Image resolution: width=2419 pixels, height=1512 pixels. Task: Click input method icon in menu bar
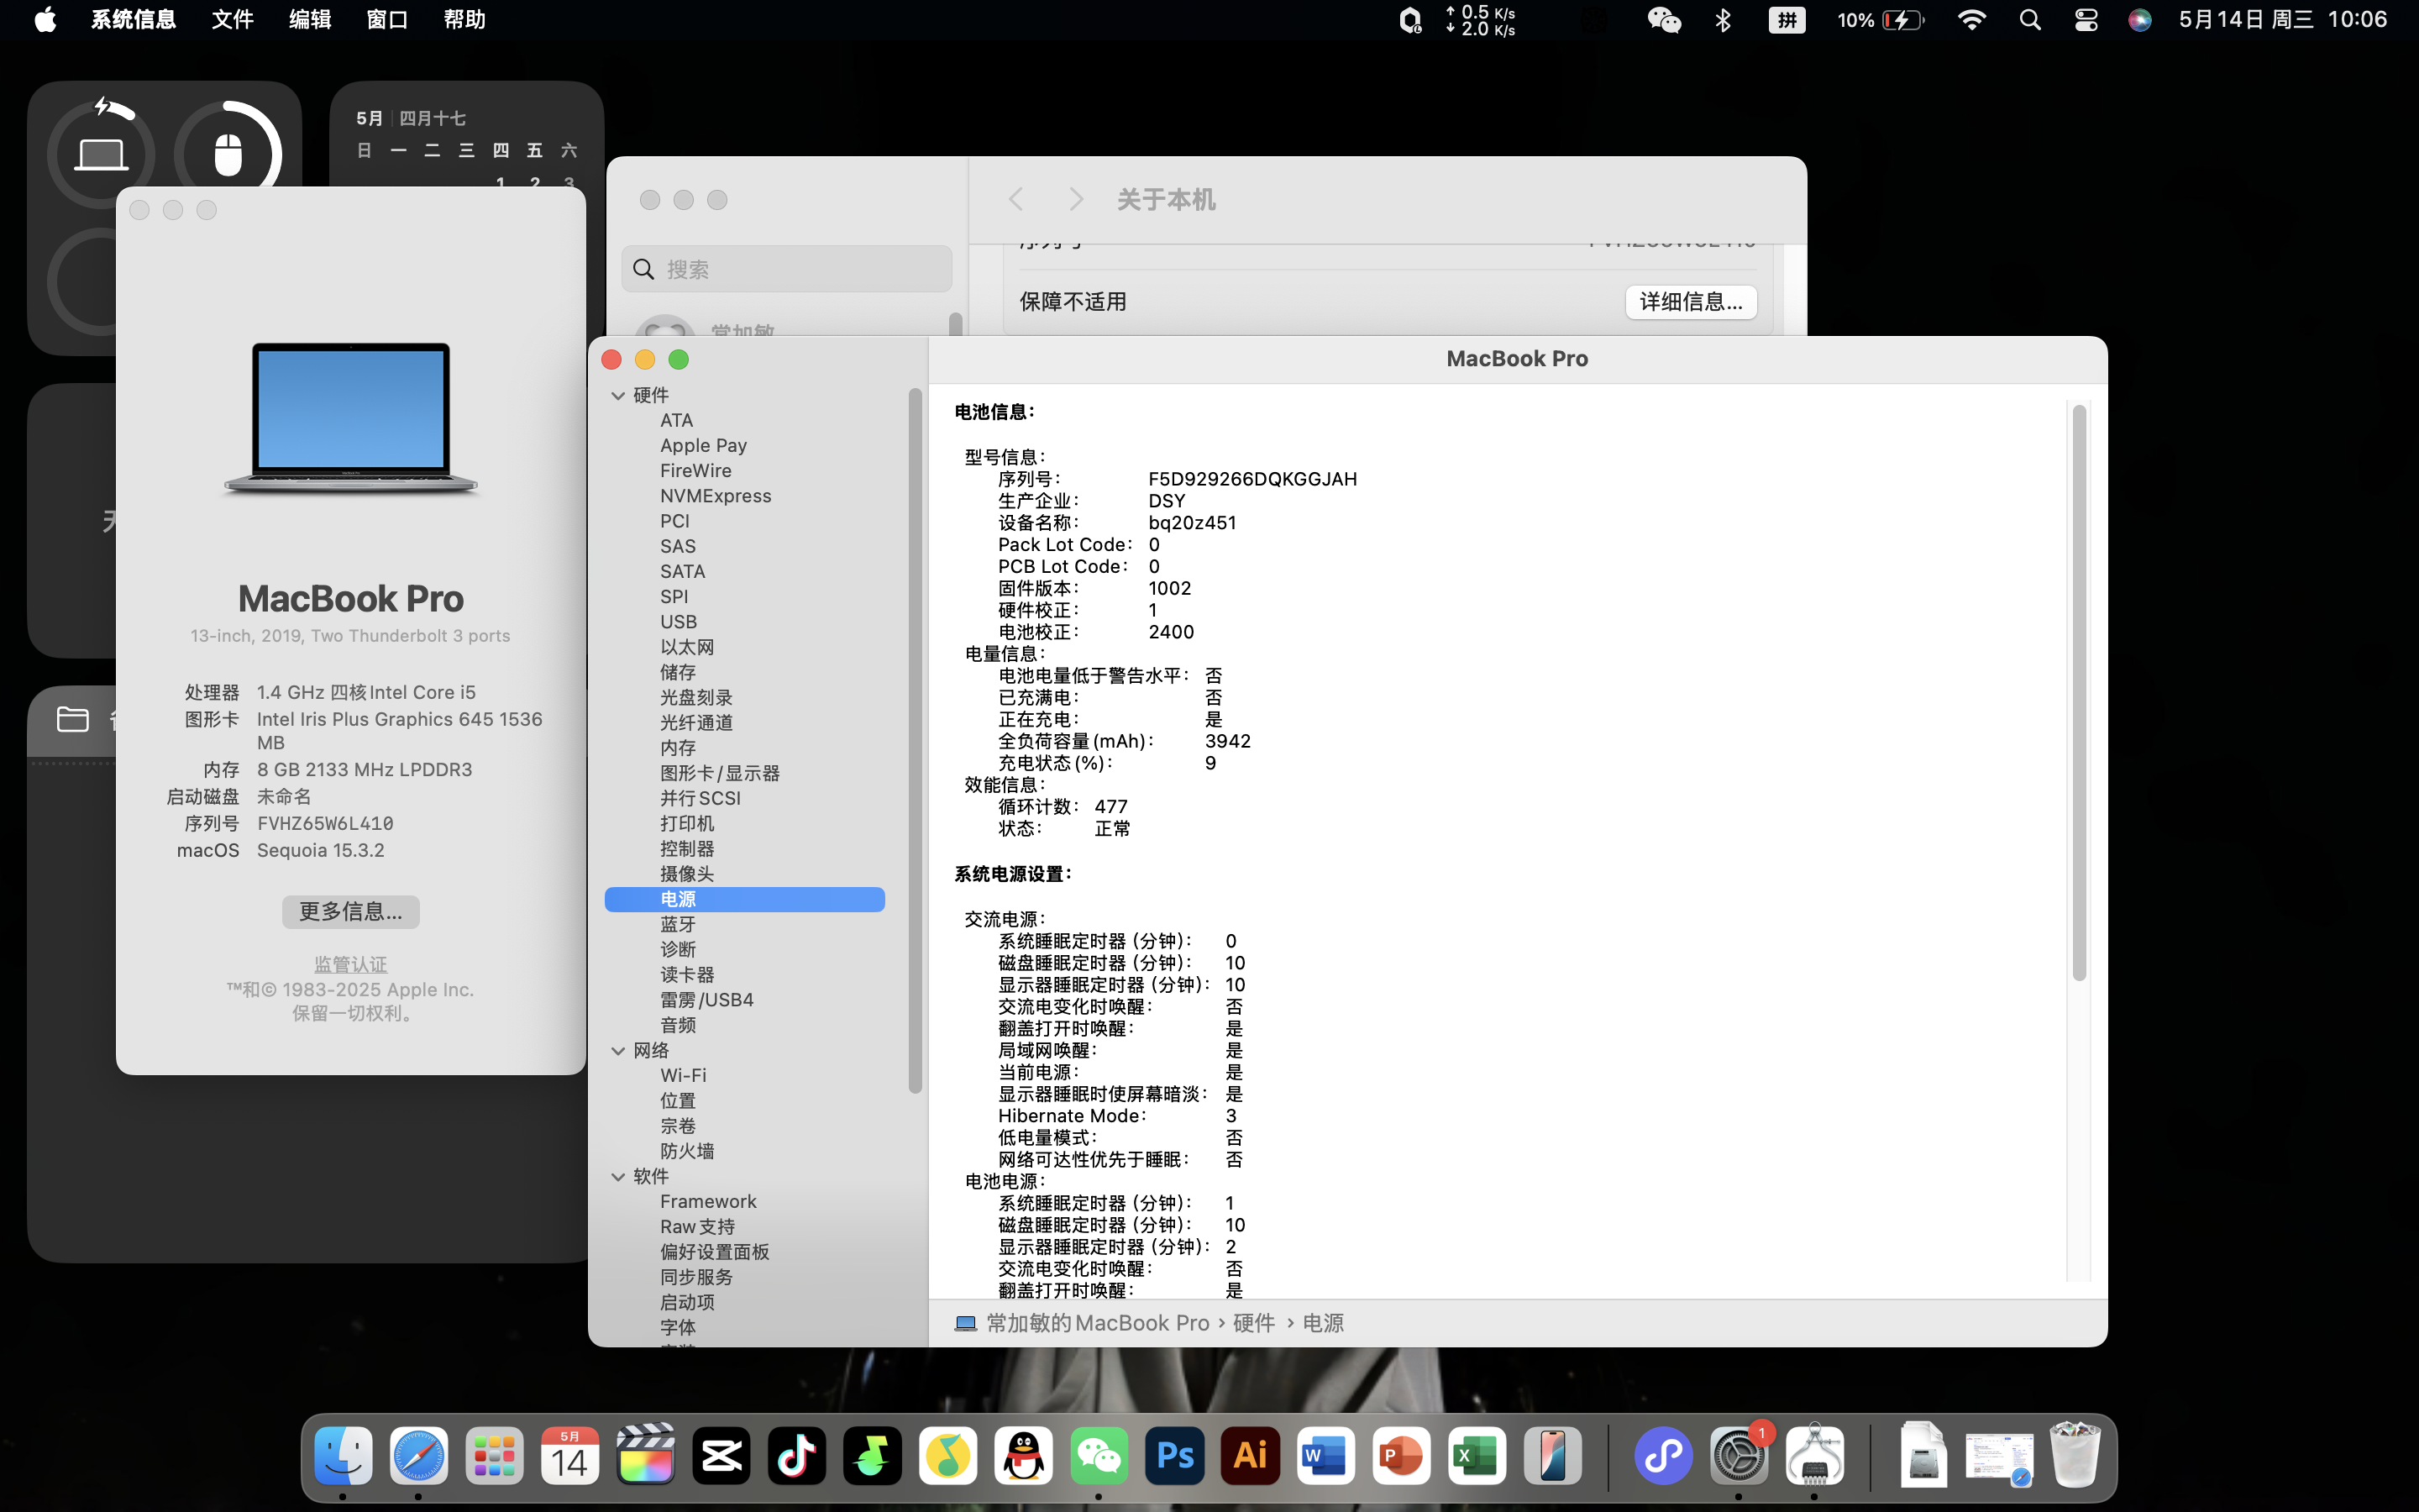(1787, 20)
